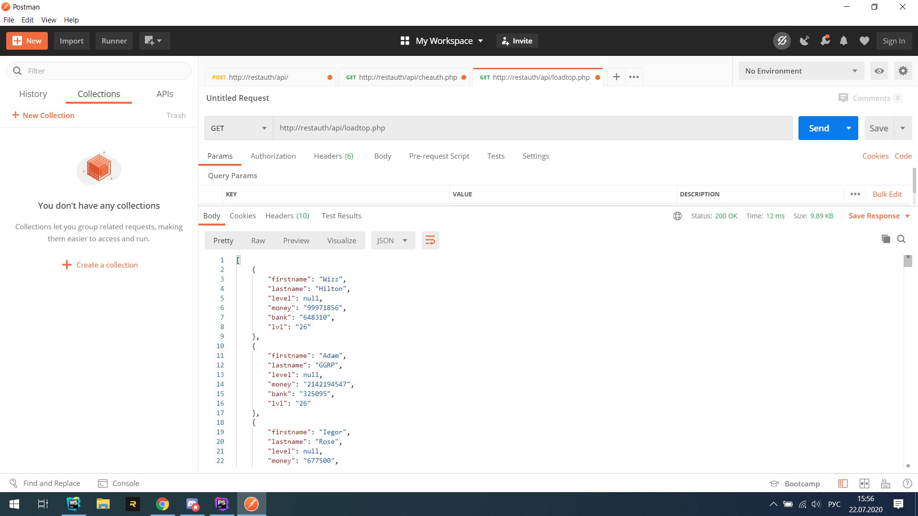The image size is (918, 516).
Task: Click the network globe icon beside Status
Action: pos(678,216)
